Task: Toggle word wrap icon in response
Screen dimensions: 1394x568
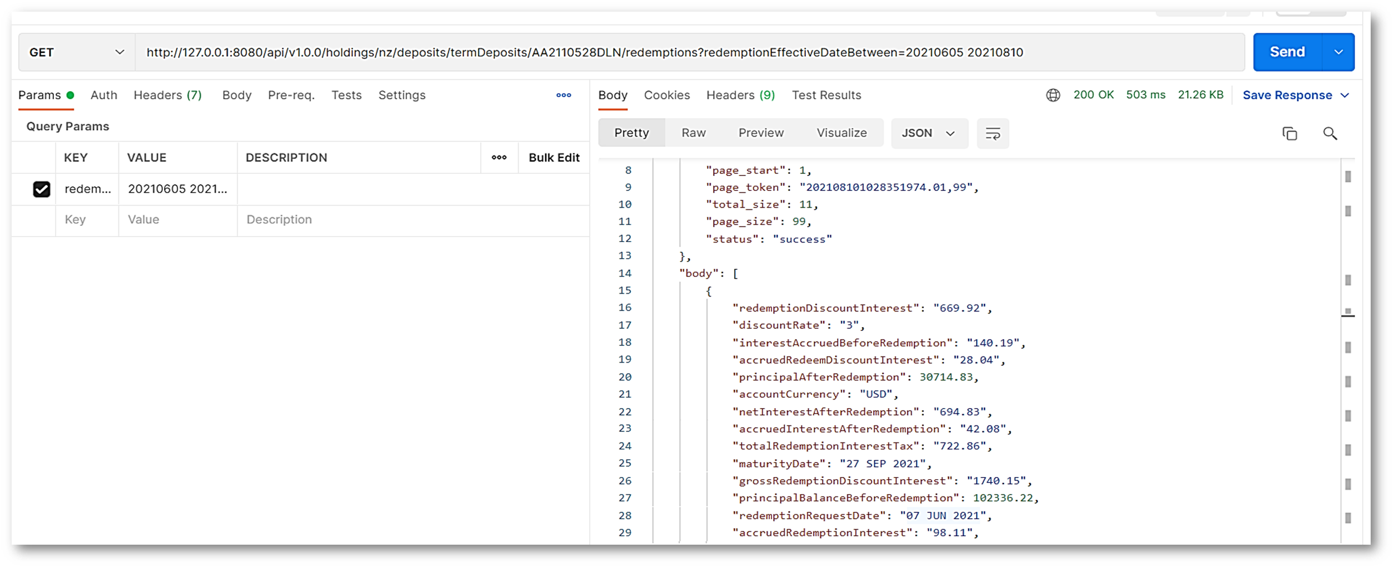Action: (x=992, y=133)
